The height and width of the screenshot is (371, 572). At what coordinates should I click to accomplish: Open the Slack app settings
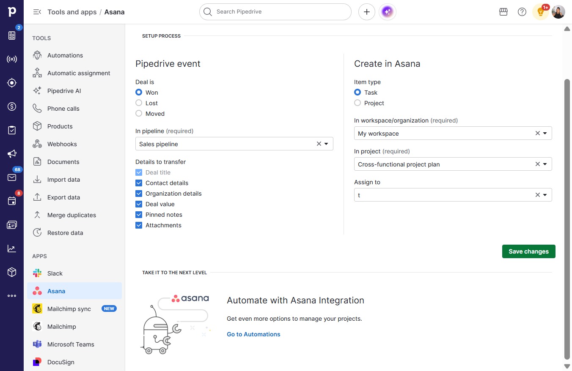point(74,273)
